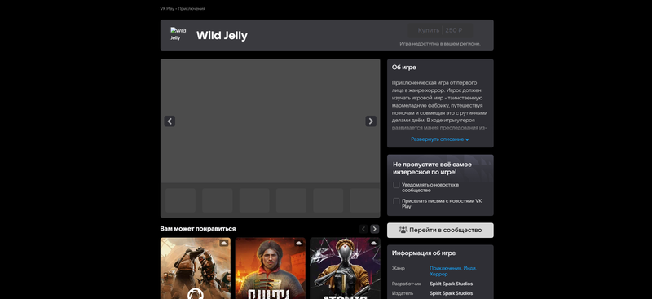Select third gallery thumbnail
This screenshot has width=652, height=299.
point(254,200)
